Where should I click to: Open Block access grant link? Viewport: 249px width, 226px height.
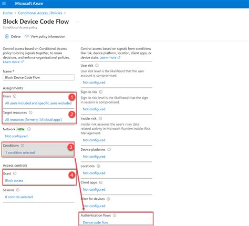14,180
